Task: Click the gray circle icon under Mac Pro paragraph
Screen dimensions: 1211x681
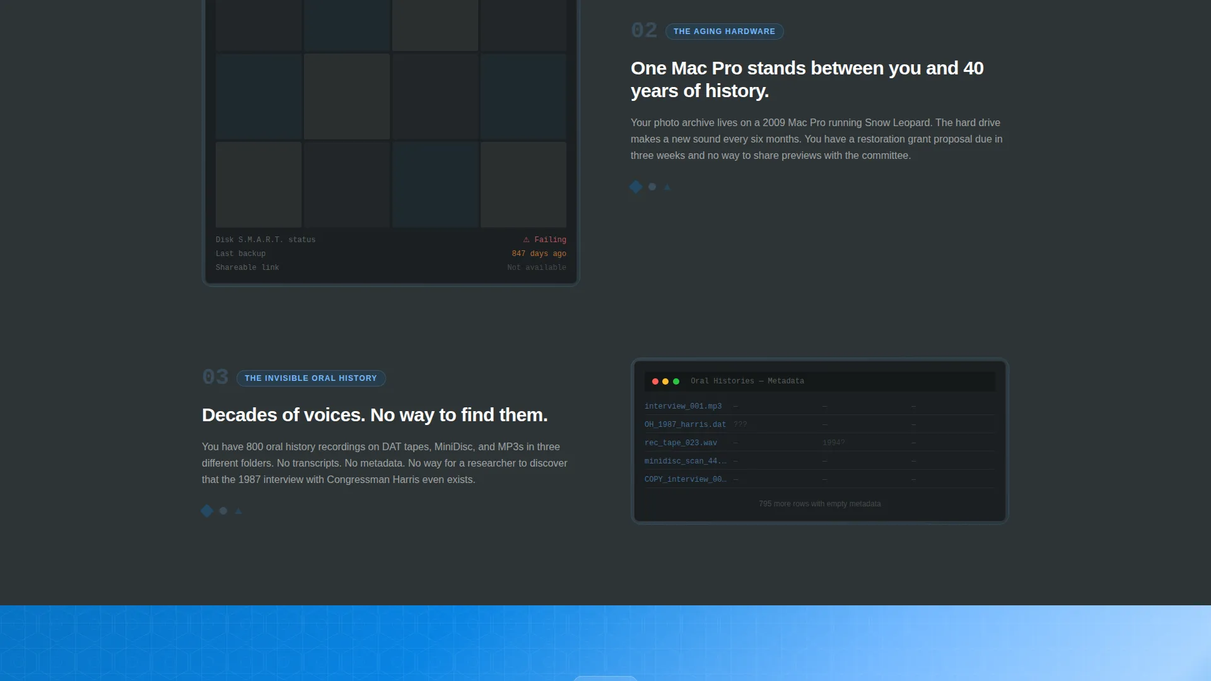Action: [x=652, y=187]
